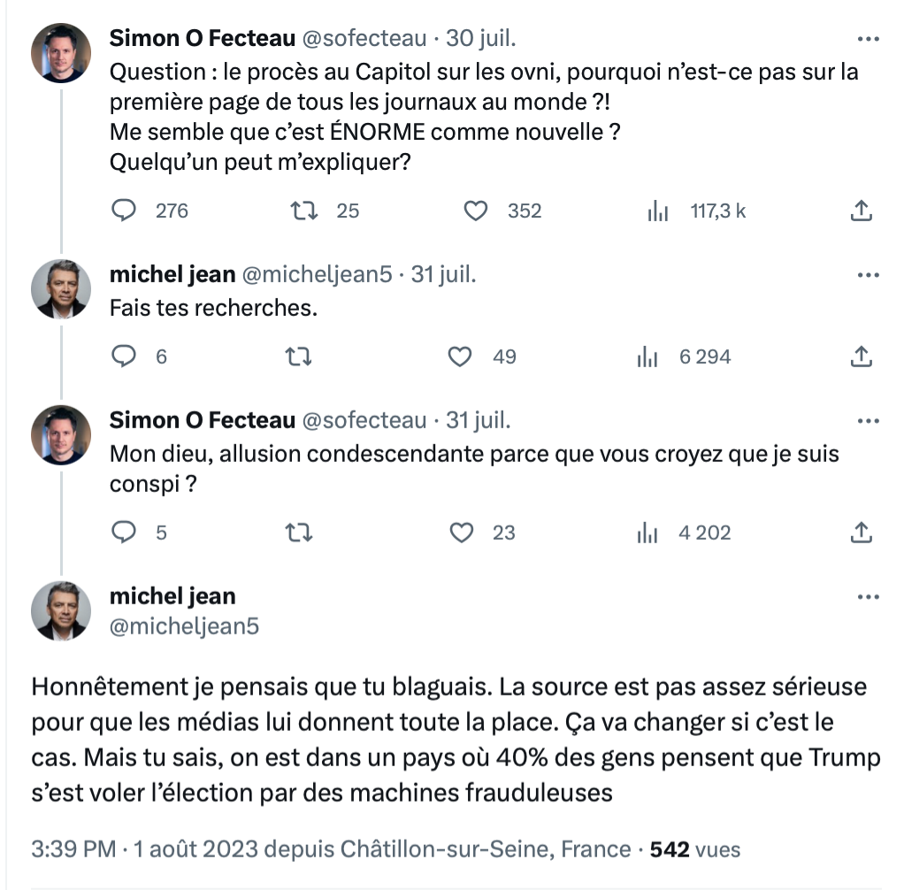
Task: Open more options on the main michel jean tweet
Action: [869, 597]
